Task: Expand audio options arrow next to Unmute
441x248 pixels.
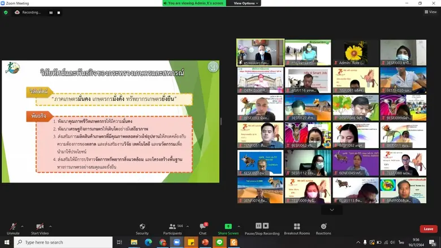Action: point(23,226)
